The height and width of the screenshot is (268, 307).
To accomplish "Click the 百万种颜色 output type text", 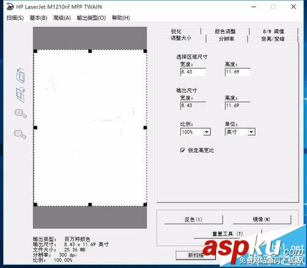I will [x=77, y=239].
